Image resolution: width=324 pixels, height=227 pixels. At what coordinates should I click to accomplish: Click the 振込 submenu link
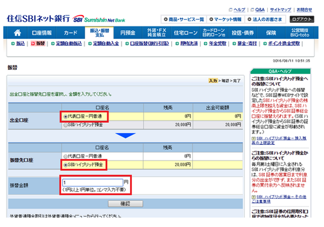(x=21, y=43)
